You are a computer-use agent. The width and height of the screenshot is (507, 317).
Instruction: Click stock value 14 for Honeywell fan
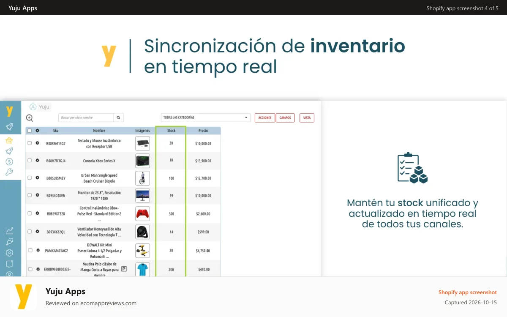(171, 232)
